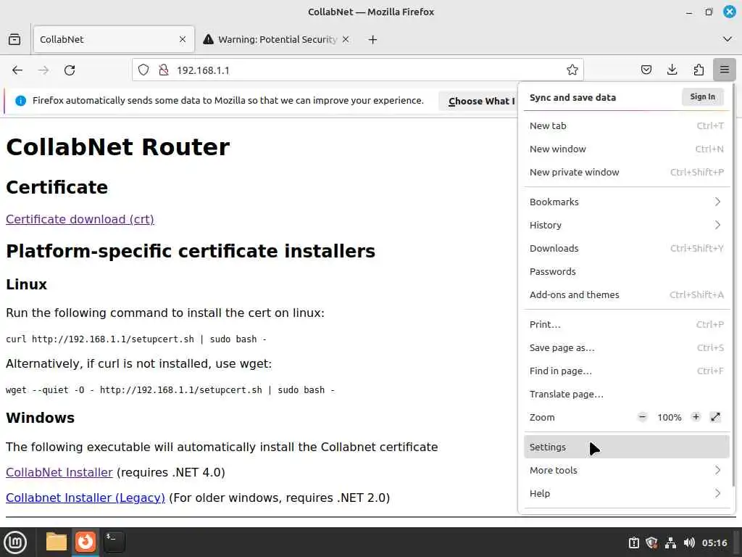Reset zoom by clicking 100%
The height and width of the screenshot is (557, 742).
click(669, 417)
